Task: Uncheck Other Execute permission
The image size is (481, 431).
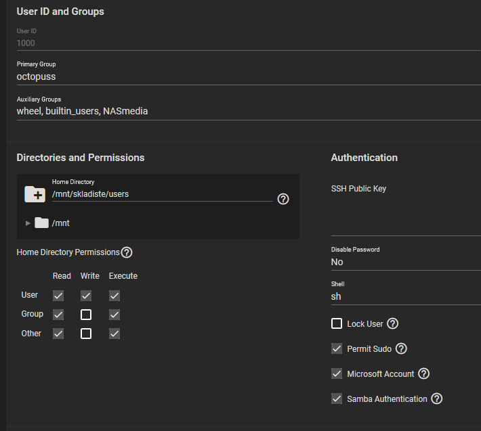Action: (x=114, y=334)
